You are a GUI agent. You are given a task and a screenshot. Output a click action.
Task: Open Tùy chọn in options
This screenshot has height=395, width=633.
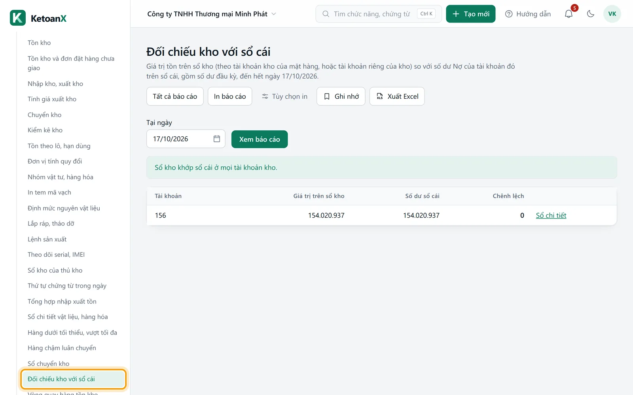click(284, 96)
